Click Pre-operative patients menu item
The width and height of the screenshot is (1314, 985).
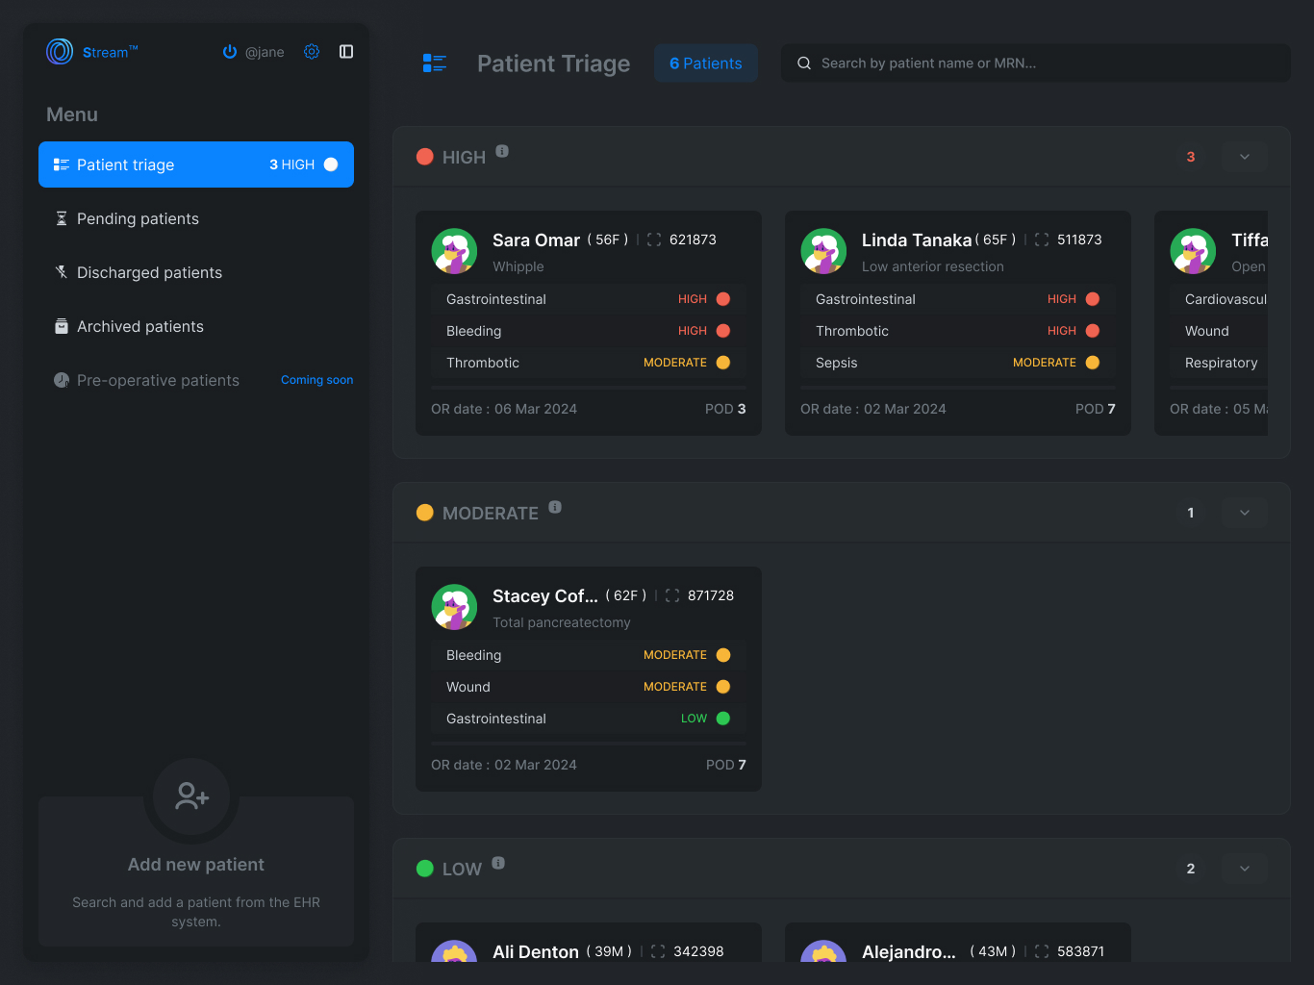(x=196, y=380)
